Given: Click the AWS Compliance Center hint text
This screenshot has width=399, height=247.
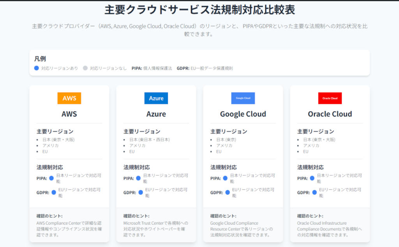Looking at the screenshot, I should point(69,229).
